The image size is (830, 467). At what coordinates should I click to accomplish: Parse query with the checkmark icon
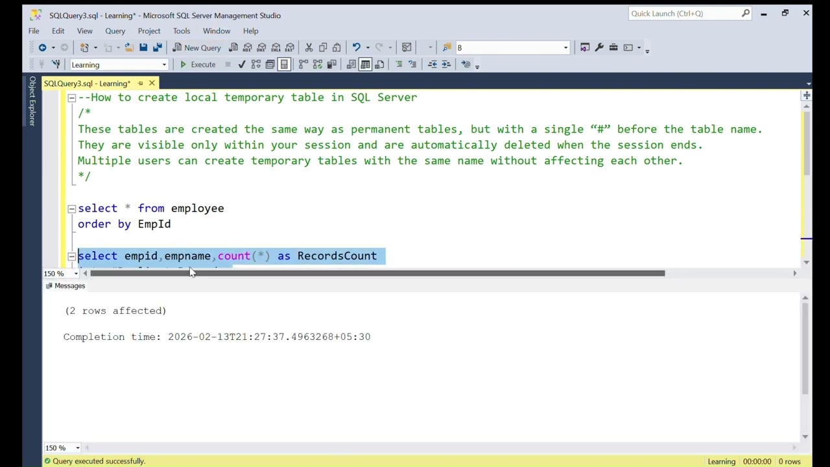pyautogui.click(x=242, y=64)
